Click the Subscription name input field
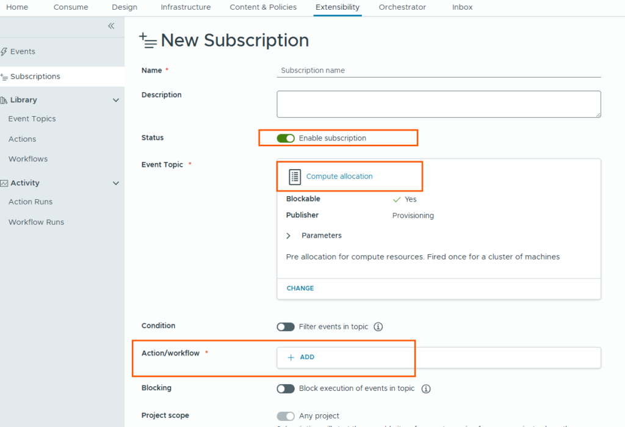The height and width of the screenshot is (427, 625). click(x=438, y=71)
